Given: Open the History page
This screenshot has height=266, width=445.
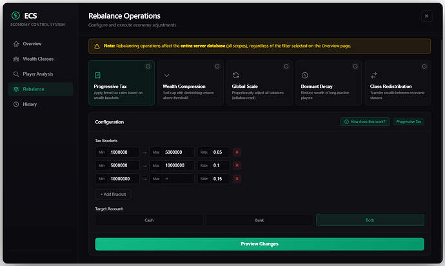Looking at the screenshot, I should coord(30,104).
